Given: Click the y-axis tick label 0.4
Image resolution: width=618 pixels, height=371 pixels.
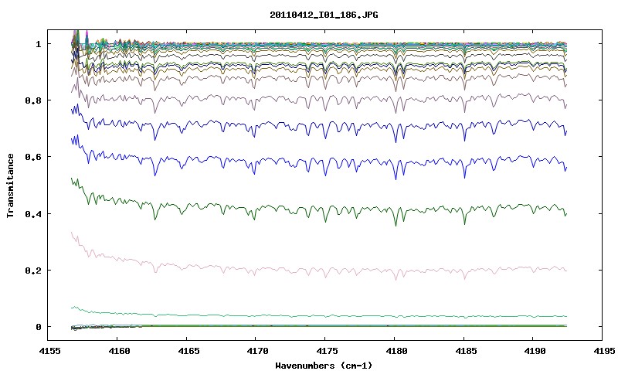Looking at the screenshot, I should (x=33, y=213).
